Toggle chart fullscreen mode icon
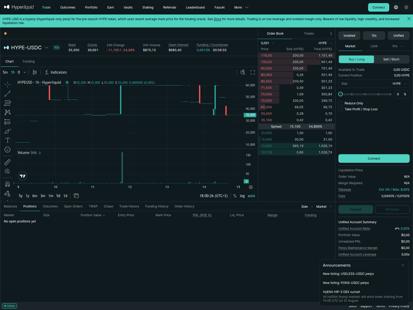This screenshot has width=413, height=310. [253, 72]
